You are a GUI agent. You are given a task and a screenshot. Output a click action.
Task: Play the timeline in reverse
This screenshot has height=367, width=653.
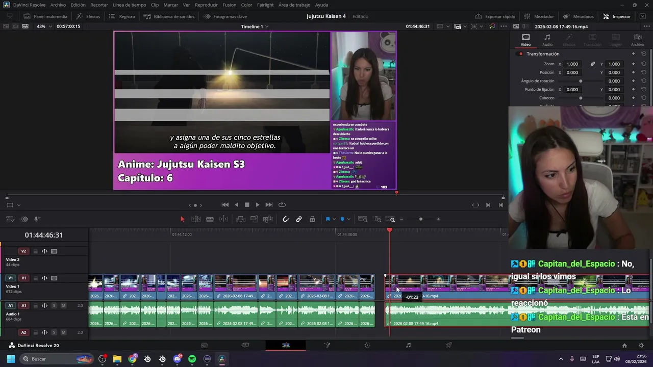236,205
